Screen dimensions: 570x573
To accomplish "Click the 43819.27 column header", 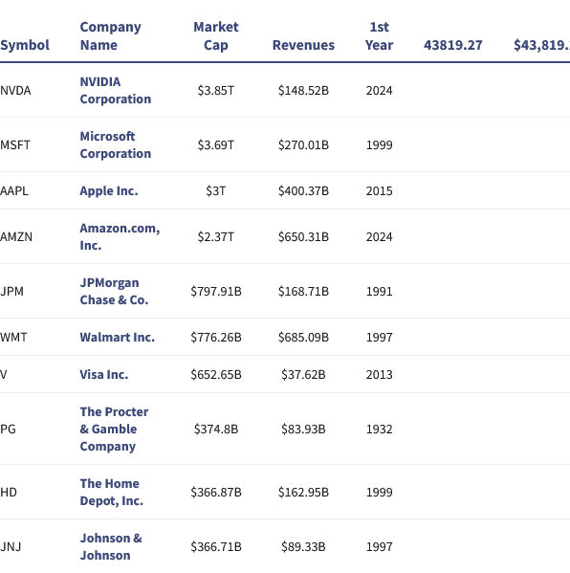I will coord(453,45).
